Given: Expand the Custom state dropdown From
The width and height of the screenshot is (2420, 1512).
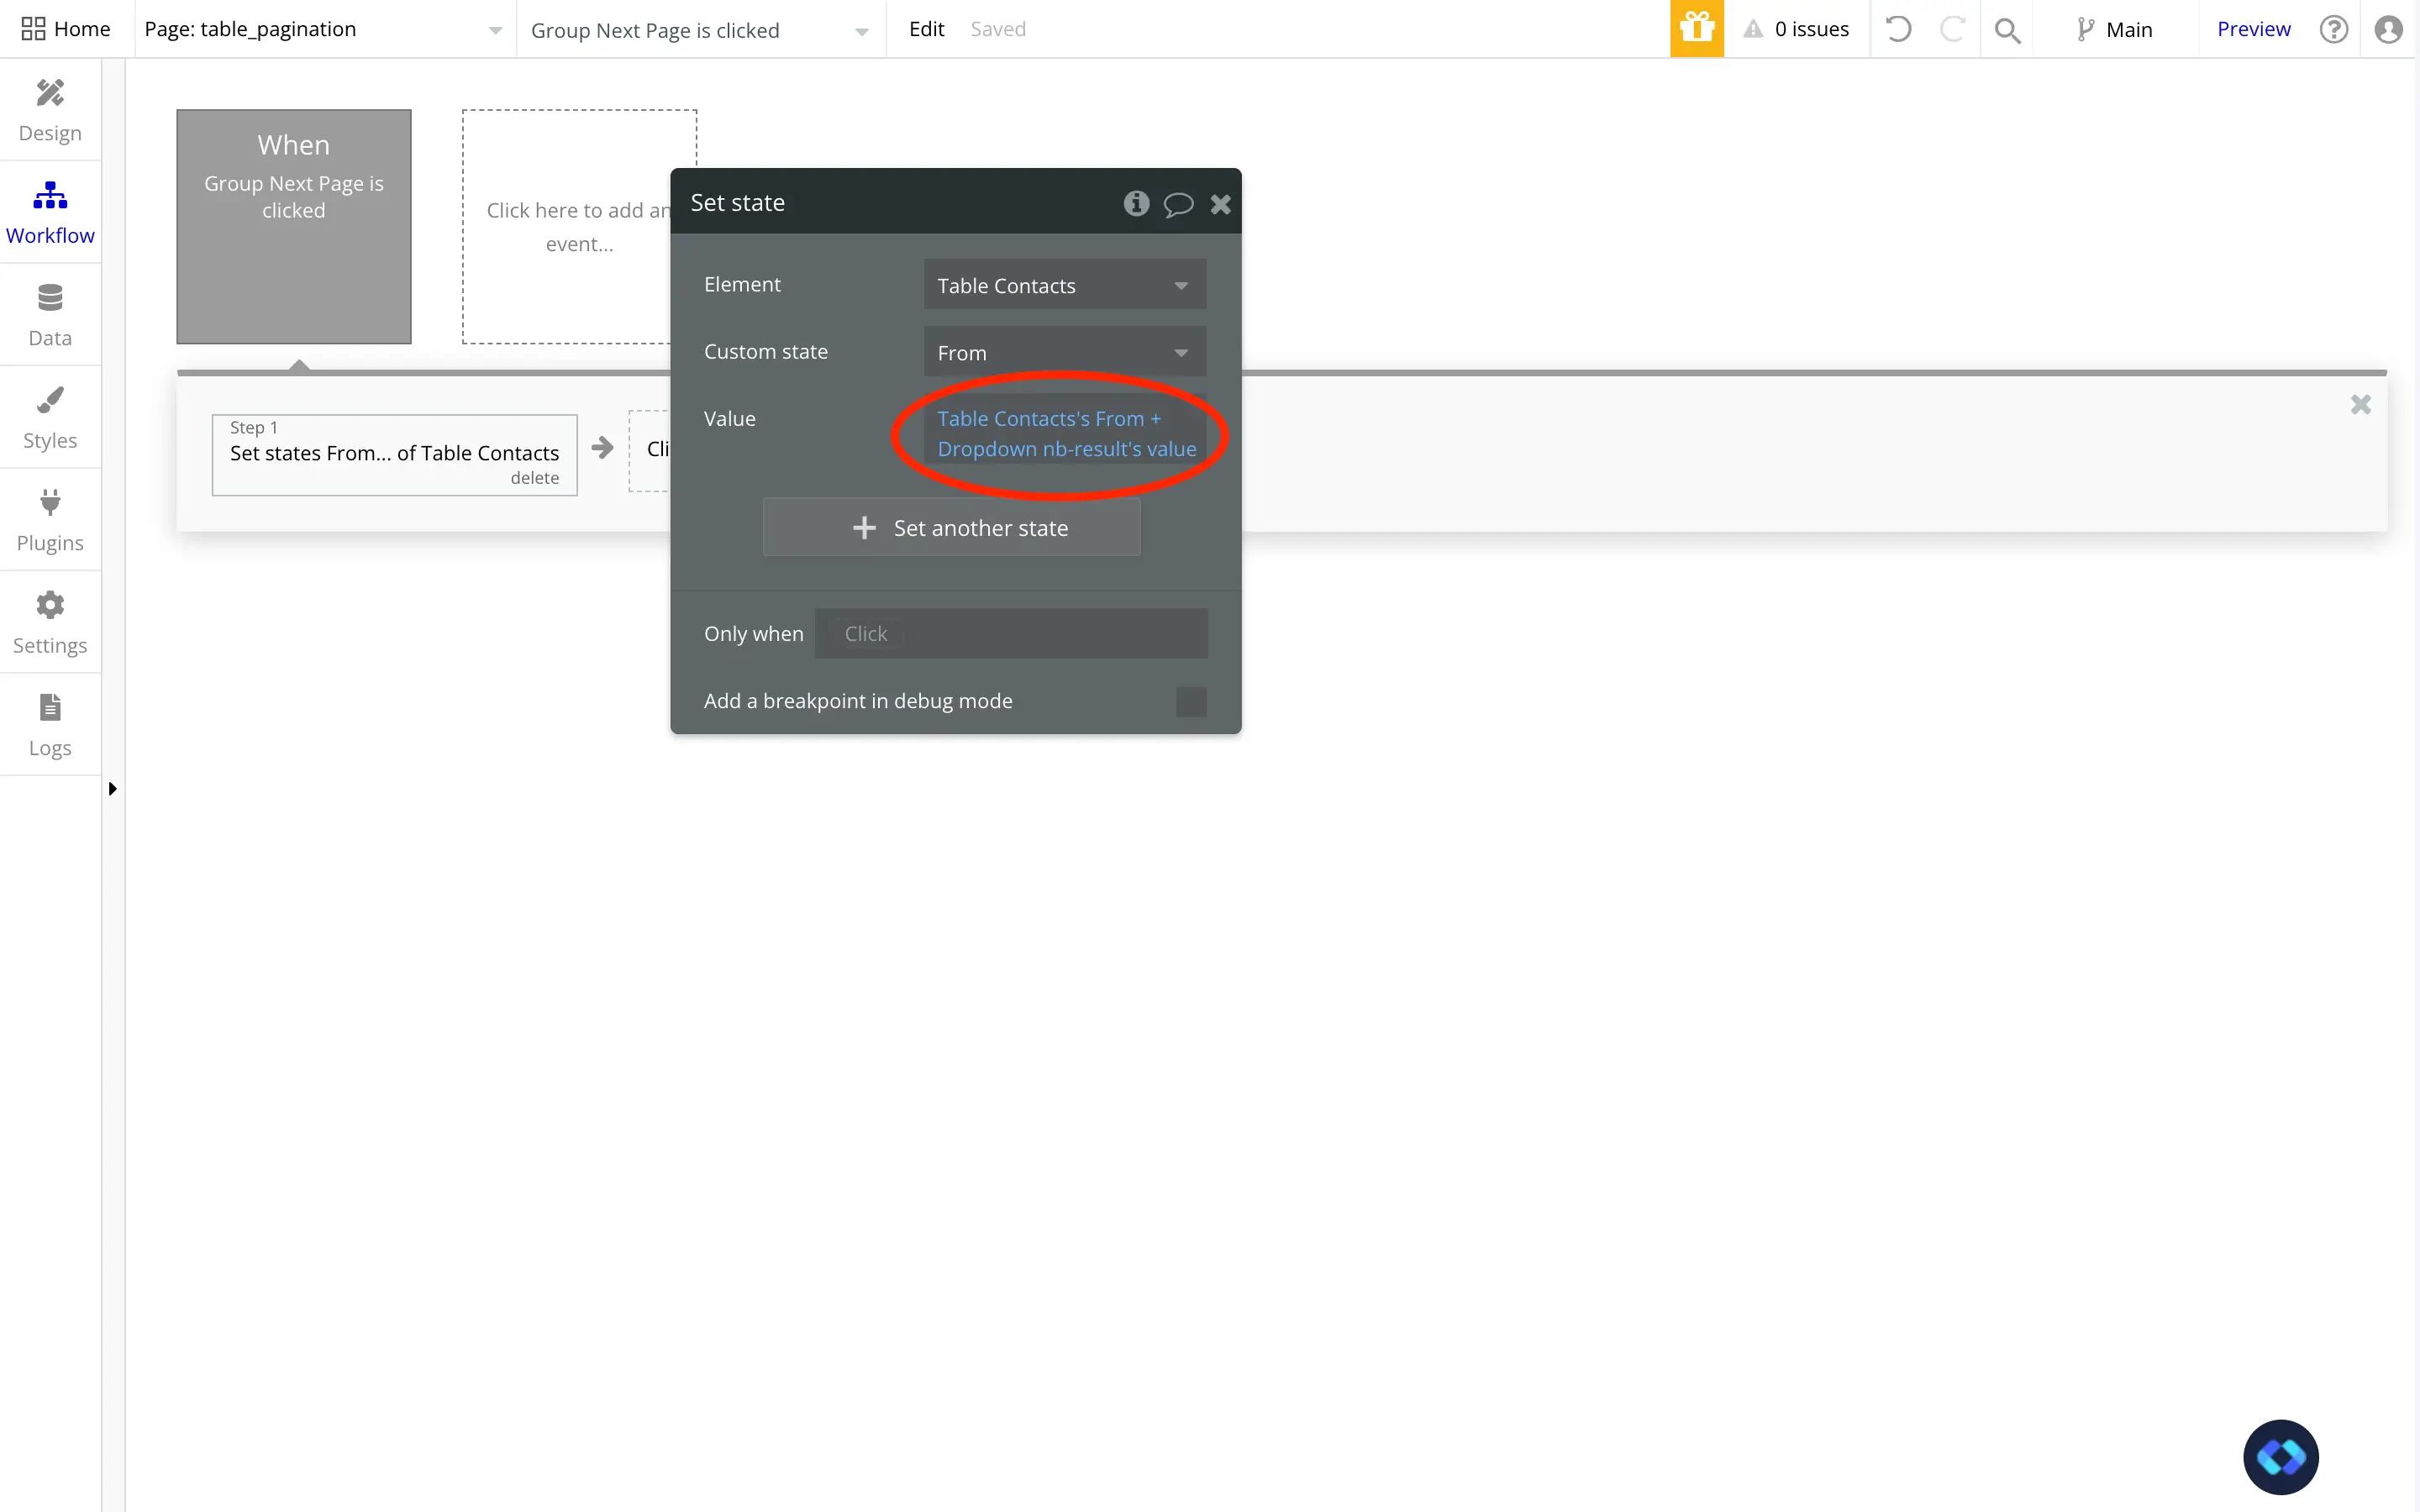Looking at the screenshot, I should [x=1064, y=353].
